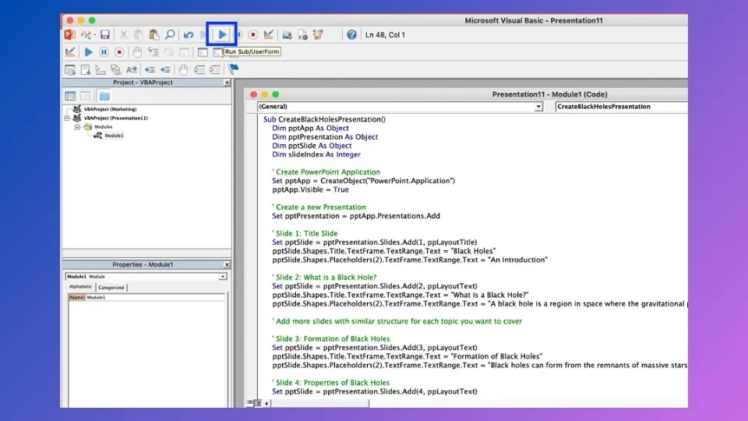Screen dimensions: 748x421
Task: Switch to the Categorized properties tab
Action: pyautogui.click(x=111, y=288)
